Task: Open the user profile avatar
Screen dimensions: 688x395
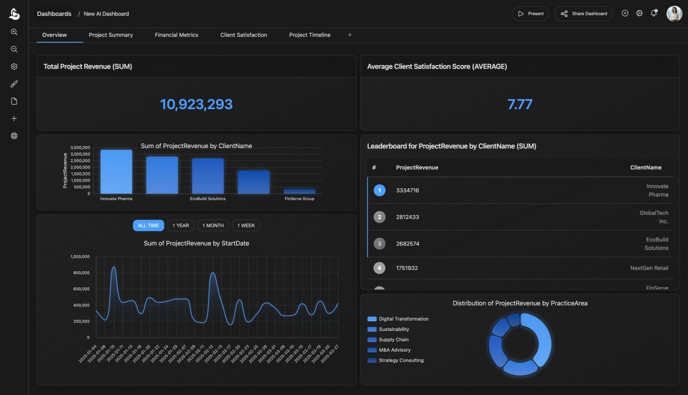Action: pos(675,13)
